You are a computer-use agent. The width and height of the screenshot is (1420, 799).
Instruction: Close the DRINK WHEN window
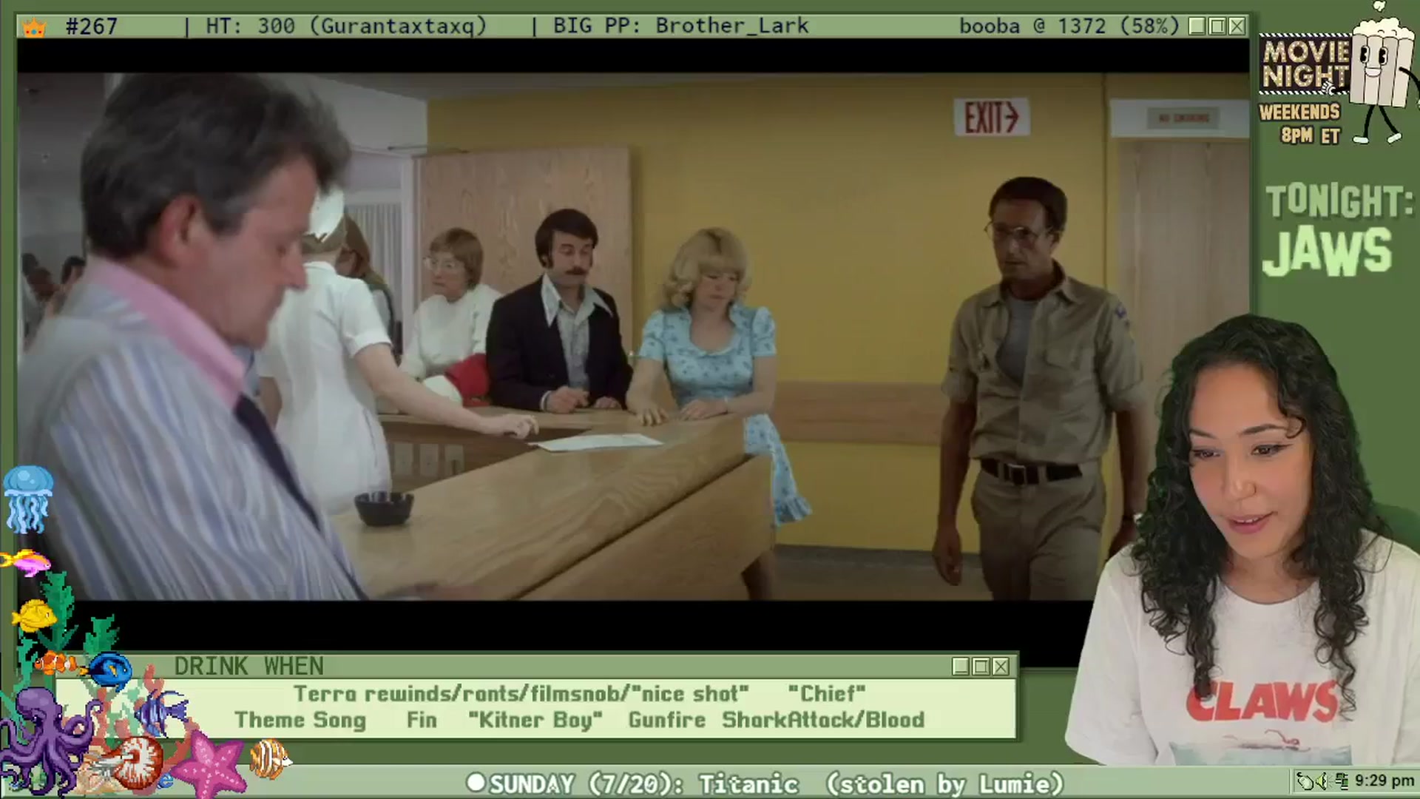pos(1001,667)
